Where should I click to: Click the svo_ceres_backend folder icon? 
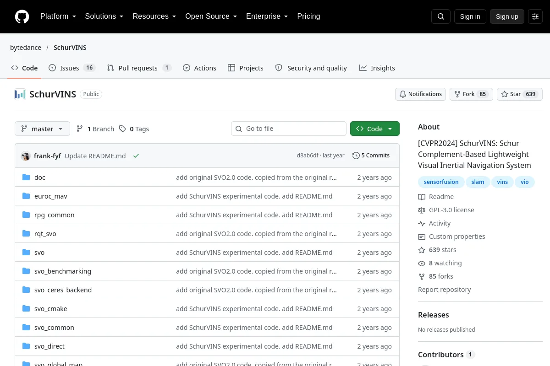26,290
